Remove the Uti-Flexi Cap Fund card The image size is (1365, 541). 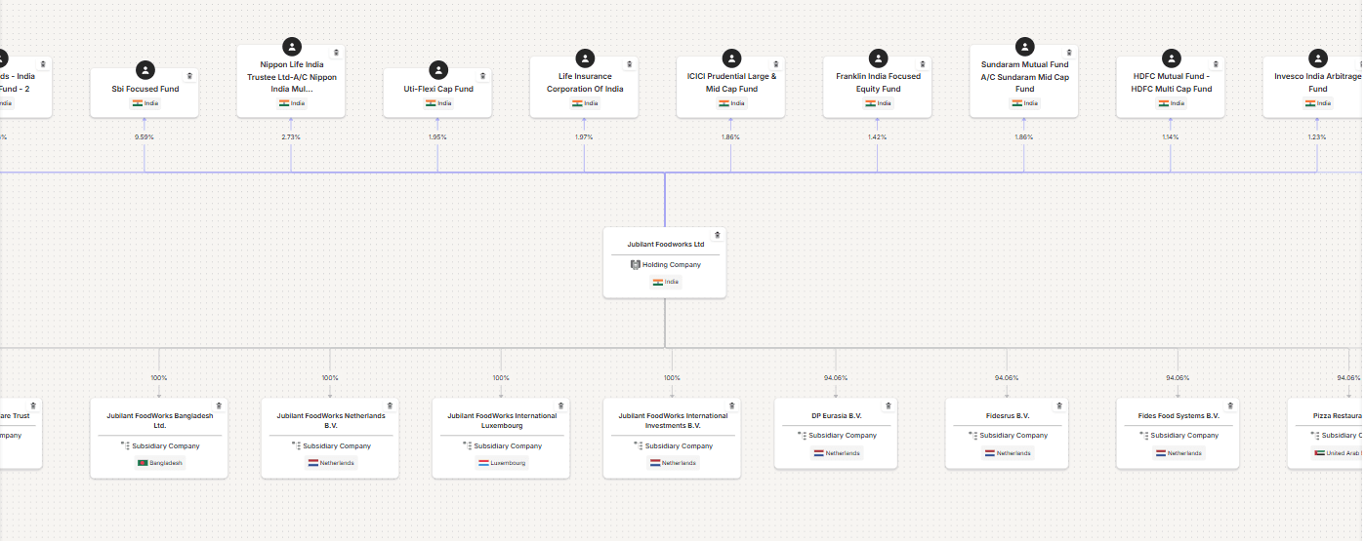[483, 76]
